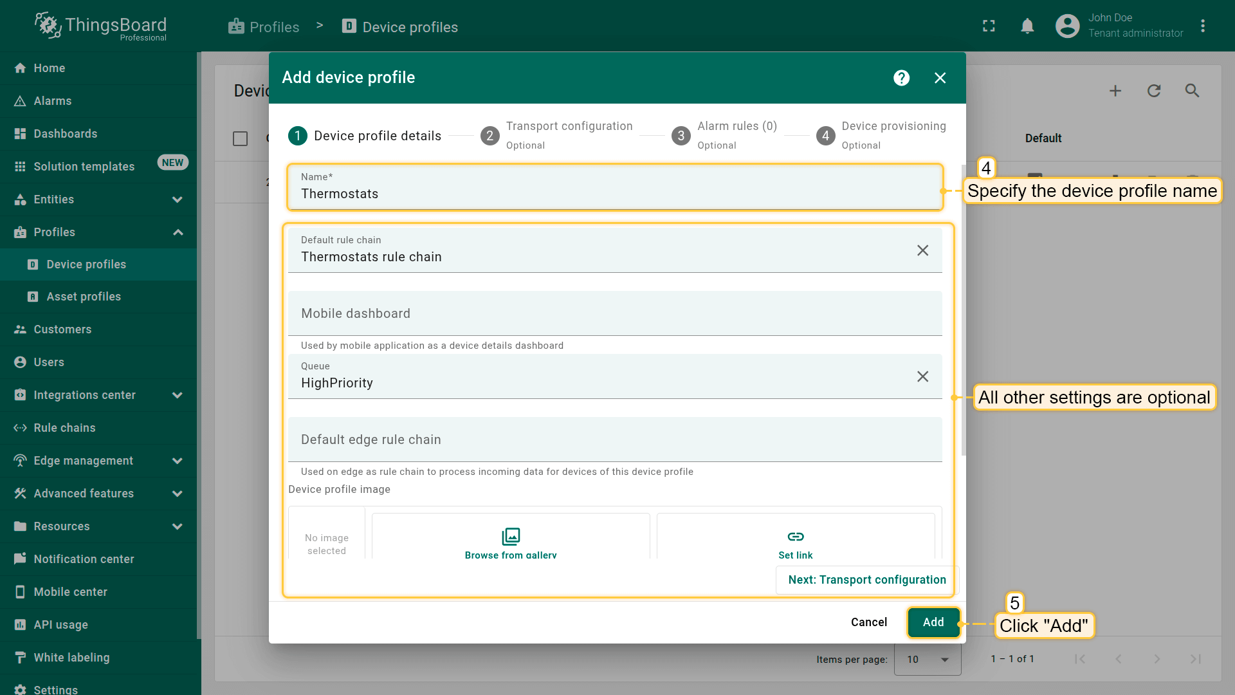This screenshot has height=695, width=1235.
Task: Select all rows checkbox in table header
Action: [240, 138]
